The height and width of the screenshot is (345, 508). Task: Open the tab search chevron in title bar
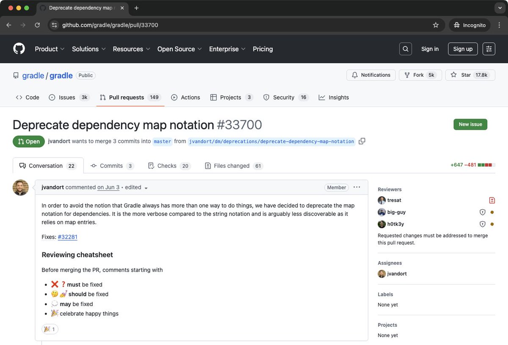tap(499, 8)
